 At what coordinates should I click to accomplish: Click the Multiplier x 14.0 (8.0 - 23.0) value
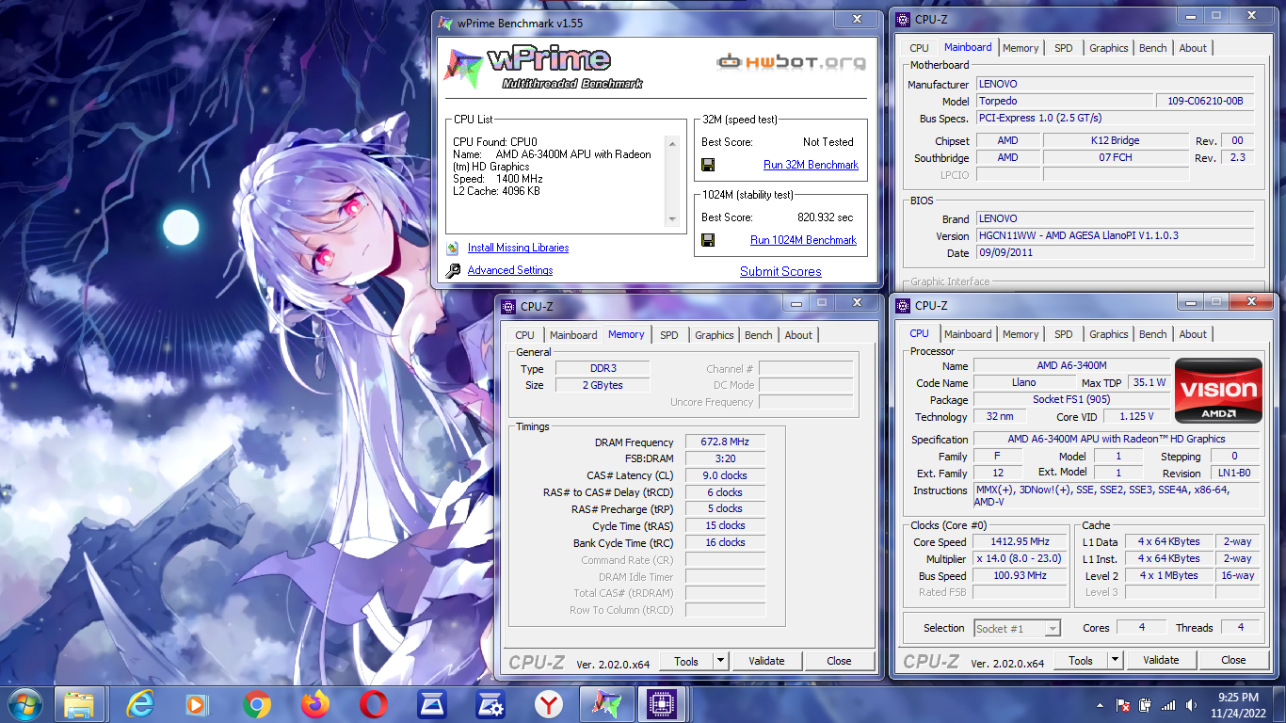[1020, 558]
